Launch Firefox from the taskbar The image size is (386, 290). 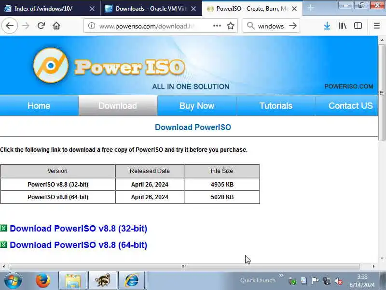click(x=43, y=281)
